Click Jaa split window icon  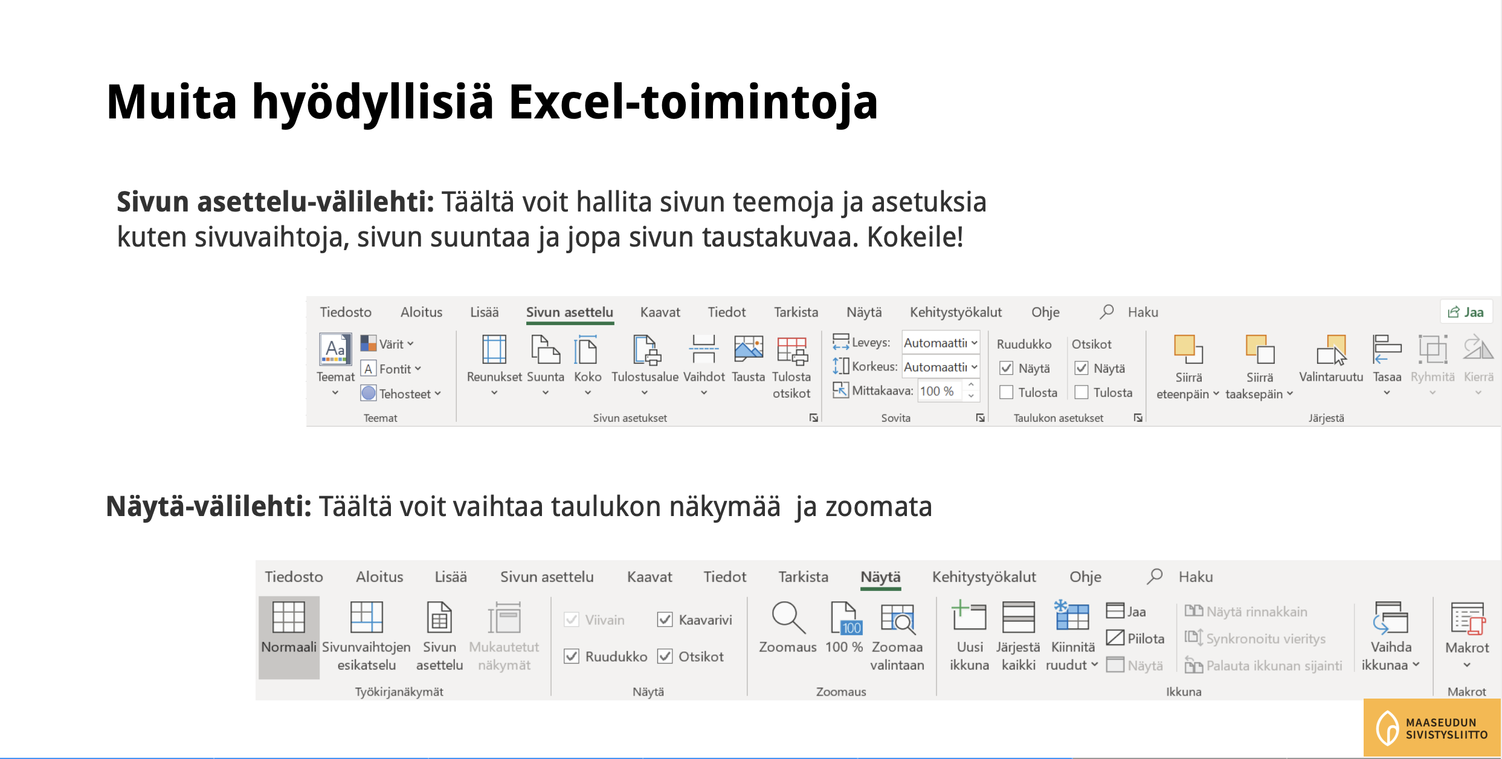1115,611
